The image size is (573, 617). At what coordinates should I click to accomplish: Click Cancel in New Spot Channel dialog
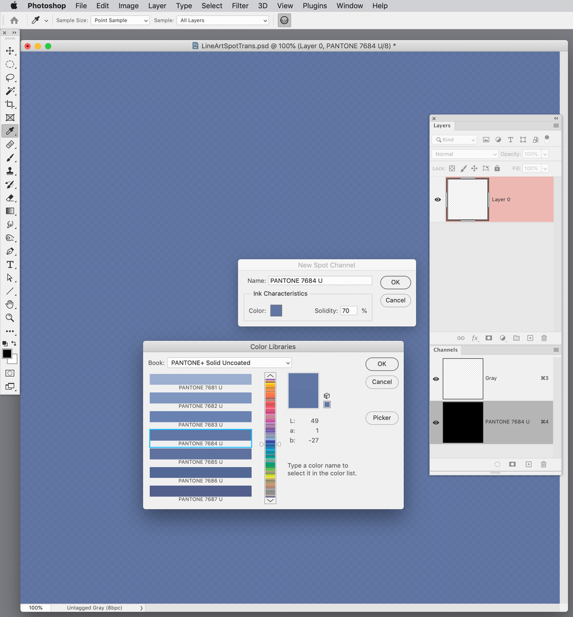[395, 301]
